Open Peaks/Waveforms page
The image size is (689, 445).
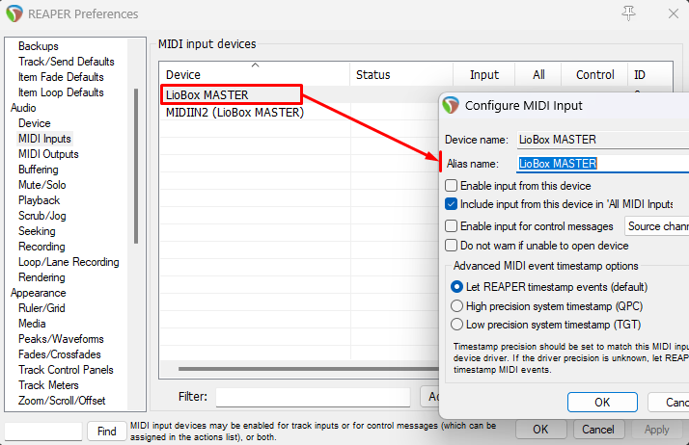pos(61,339)
